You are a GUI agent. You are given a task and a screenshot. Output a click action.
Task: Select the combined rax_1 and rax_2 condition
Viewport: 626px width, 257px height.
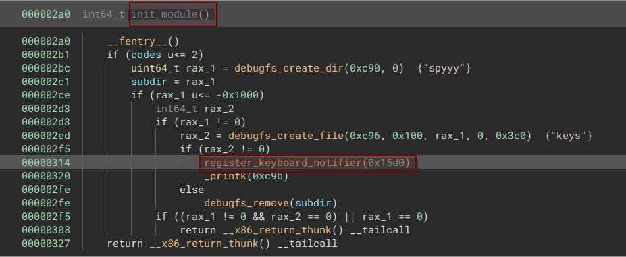tap(292, 217)
